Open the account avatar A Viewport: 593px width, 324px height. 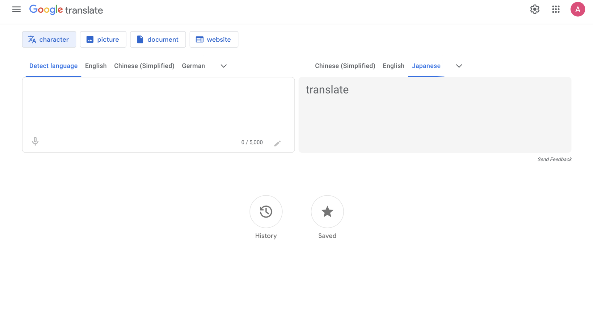578,10
